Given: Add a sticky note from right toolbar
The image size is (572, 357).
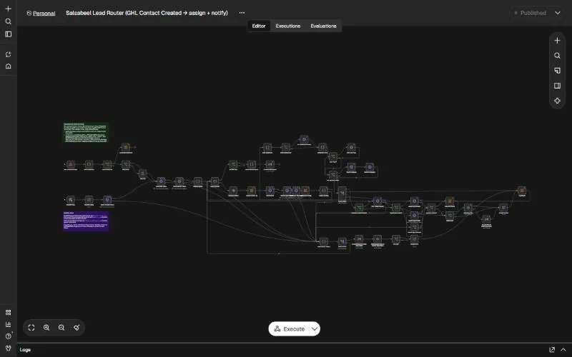Looking at the screenshot, I should point(557,71).
